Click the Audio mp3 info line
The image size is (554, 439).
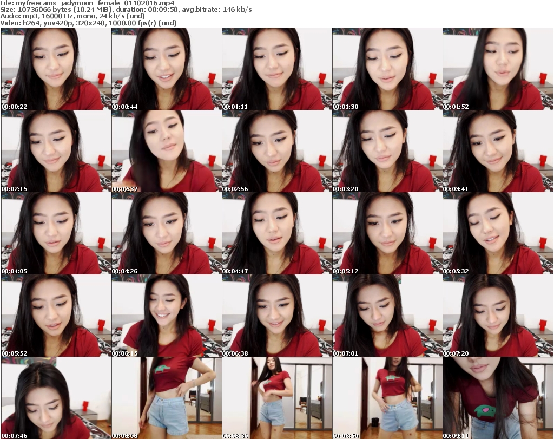[72, 16]
